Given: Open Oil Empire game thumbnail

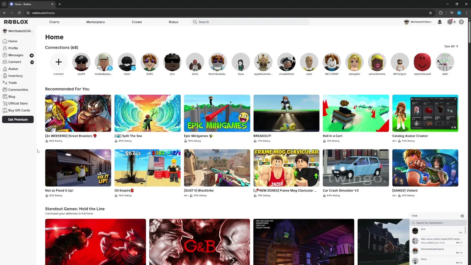Looking at the screenshot, I should tap(148, 168).
